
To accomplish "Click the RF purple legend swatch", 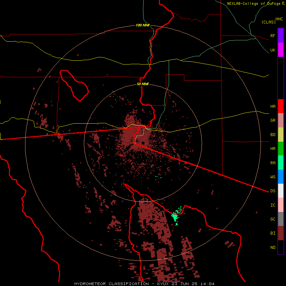I will 281,36.
